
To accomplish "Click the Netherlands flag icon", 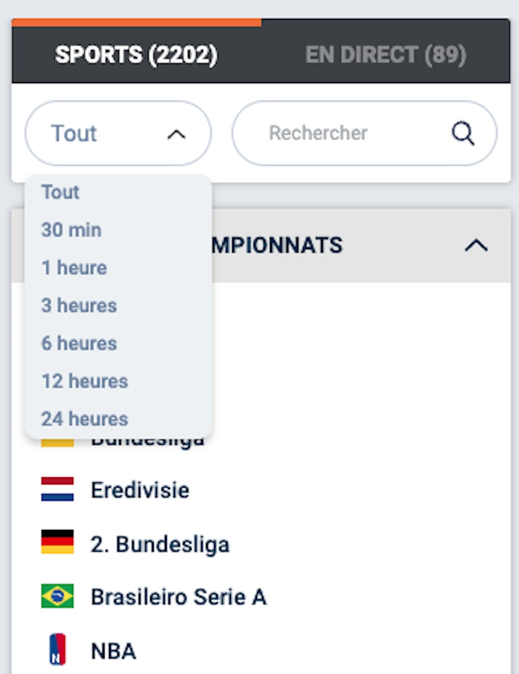I will 57,490.
